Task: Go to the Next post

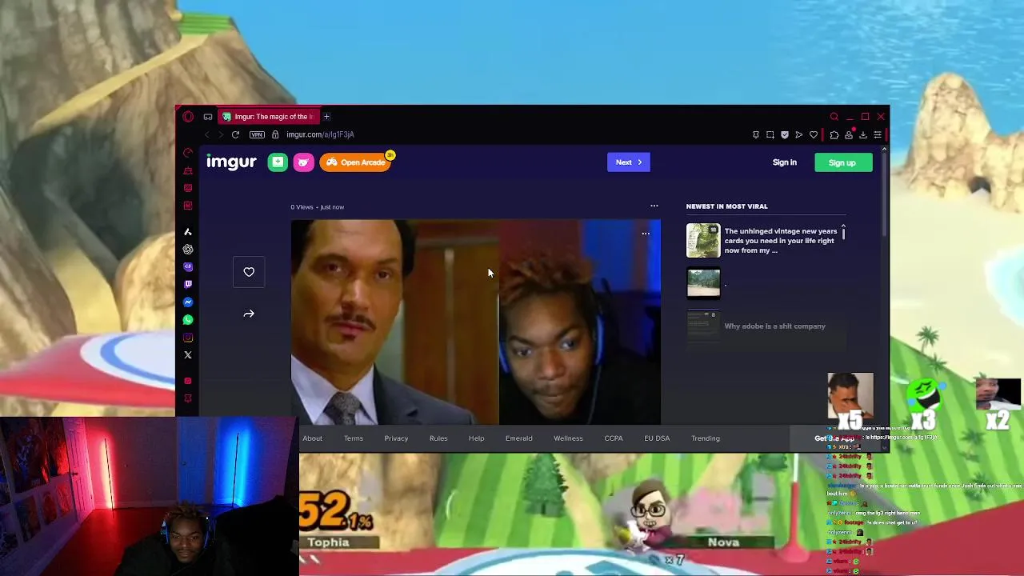Action: click(629, 162)
